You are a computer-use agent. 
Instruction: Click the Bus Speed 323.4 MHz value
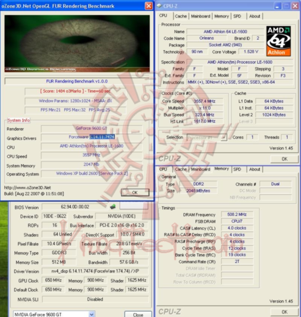tap(205, 115)
